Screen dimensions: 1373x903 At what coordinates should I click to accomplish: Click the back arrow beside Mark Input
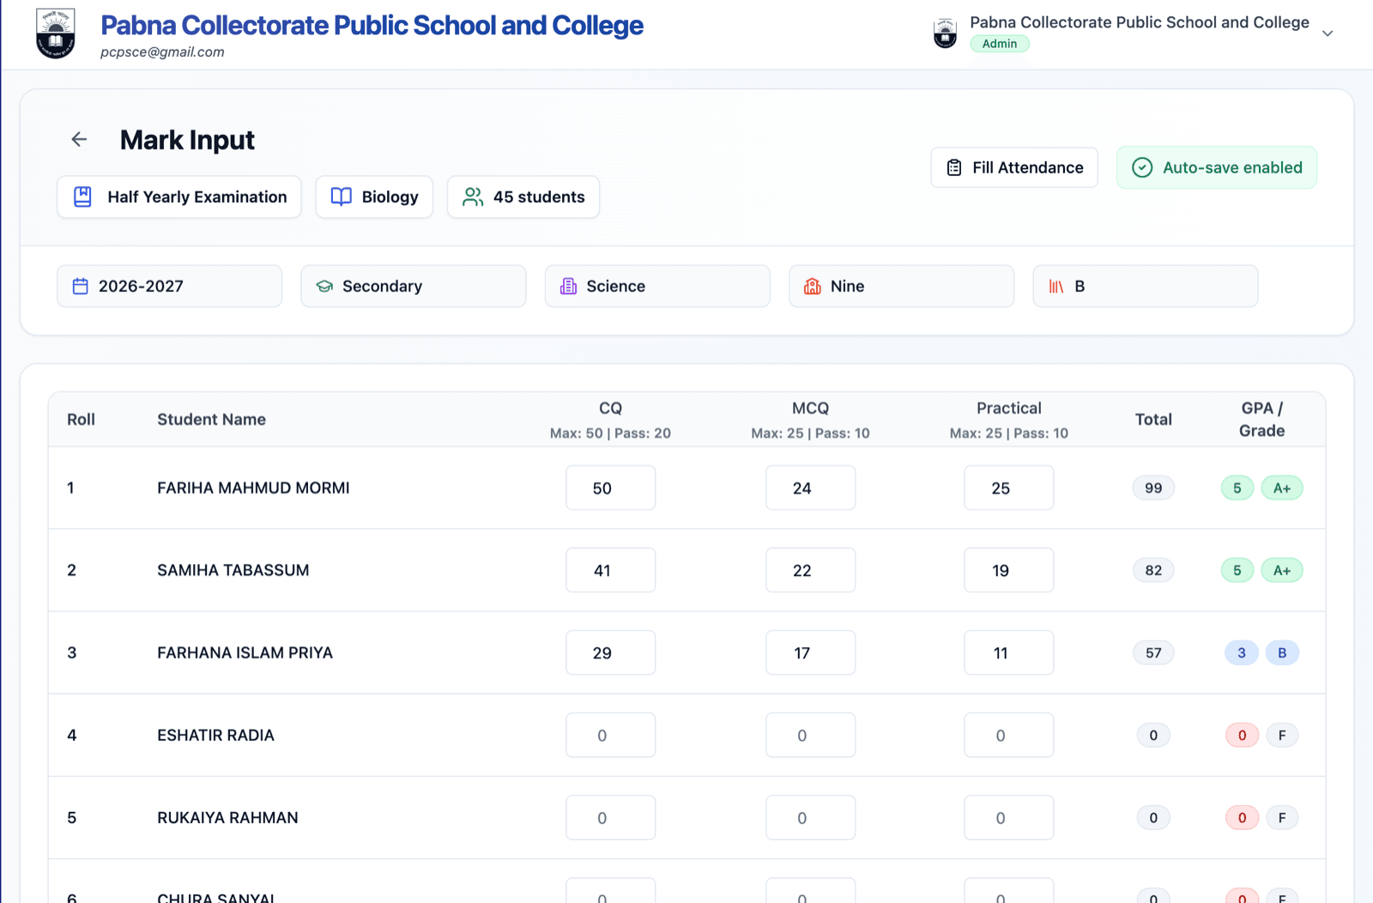pos(79,139)
